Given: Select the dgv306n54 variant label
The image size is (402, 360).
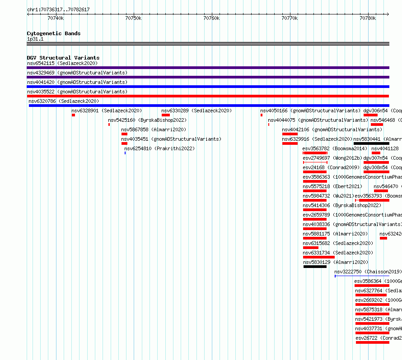Looking at the screenshot, I should point(383,111).
